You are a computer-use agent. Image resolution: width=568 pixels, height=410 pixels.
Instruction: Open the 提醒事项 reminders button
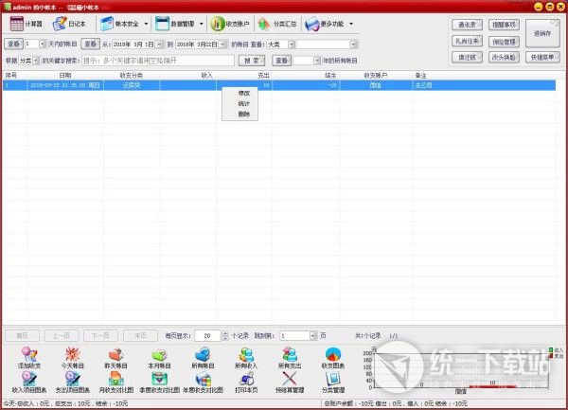504,25
